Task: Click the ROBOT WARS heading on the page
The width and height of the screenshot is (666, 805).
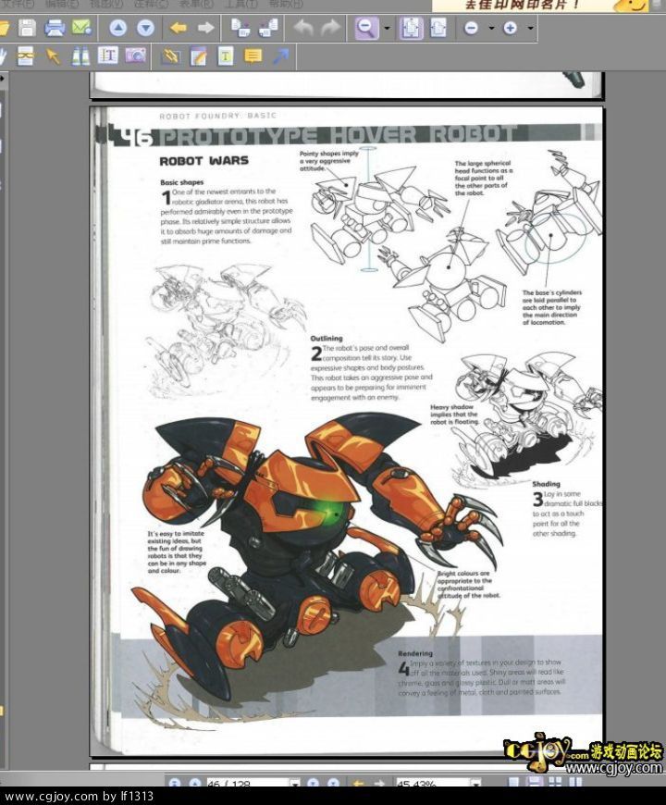Action: tap(203, 161)
